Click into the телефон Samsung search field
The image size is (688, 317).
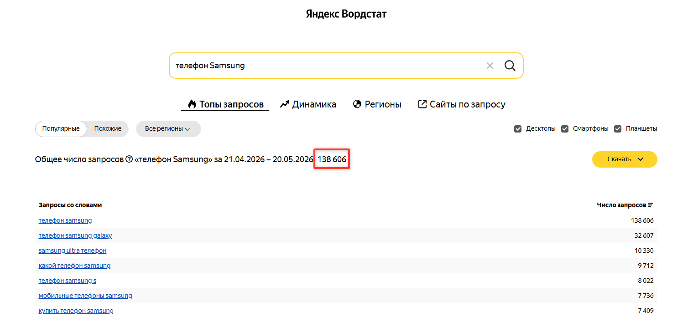(326, 66)
